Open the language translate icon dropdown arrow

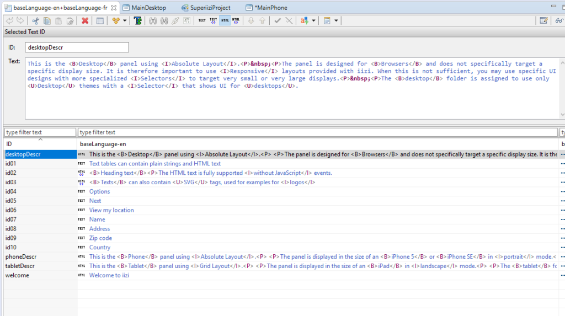[314, 21]
